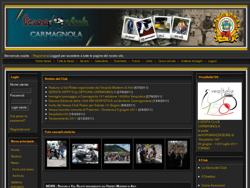Open random photo of mountain group gathering
250x188 pixels.
tap(117, 154)
